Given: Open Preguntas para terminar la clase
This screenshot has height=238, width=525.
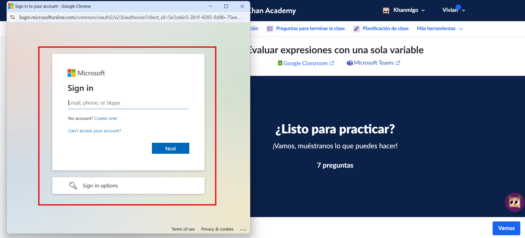Looking at the screenshot, I should click(311, 28).
